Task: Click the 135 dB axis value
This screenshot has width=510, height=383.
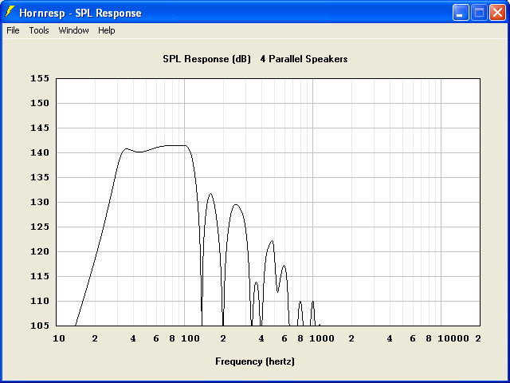Action: click(x=40, y=177)
